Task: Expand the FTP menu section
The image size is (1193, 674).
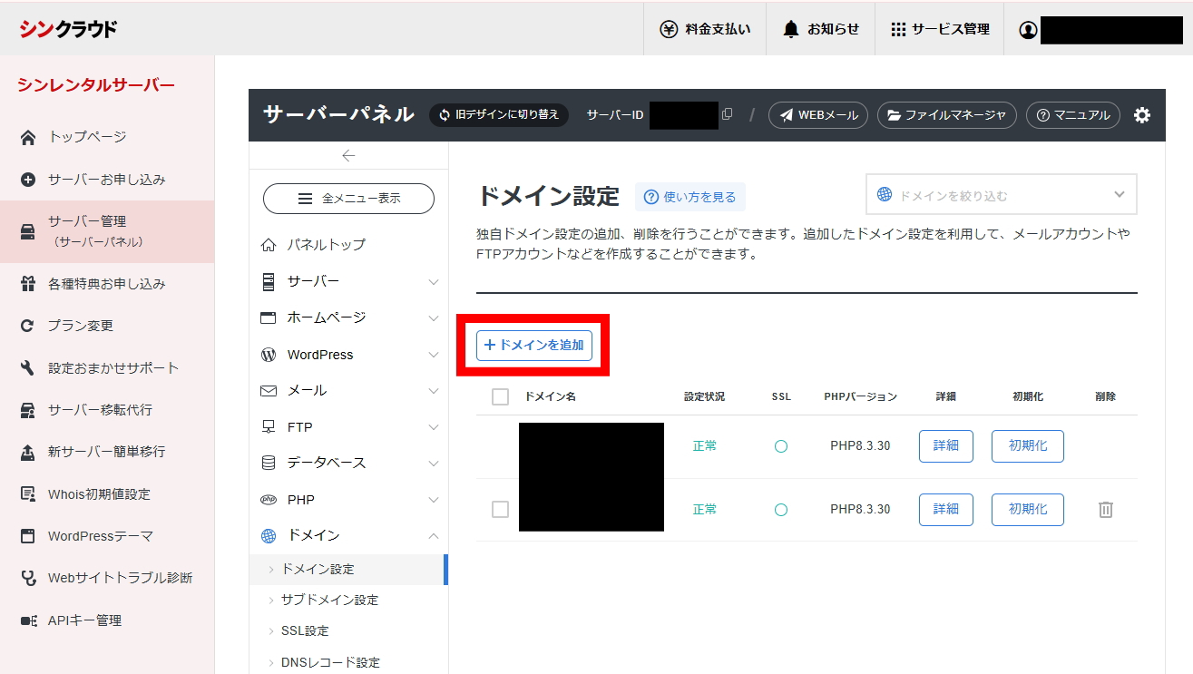Action: [349, 427]
